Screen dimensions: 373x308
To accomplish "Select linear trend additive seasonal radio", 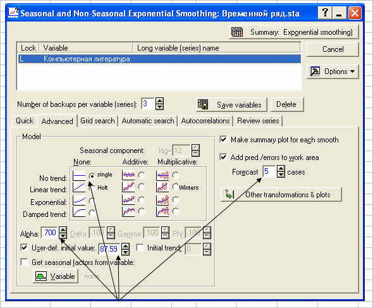I will 142,187.
